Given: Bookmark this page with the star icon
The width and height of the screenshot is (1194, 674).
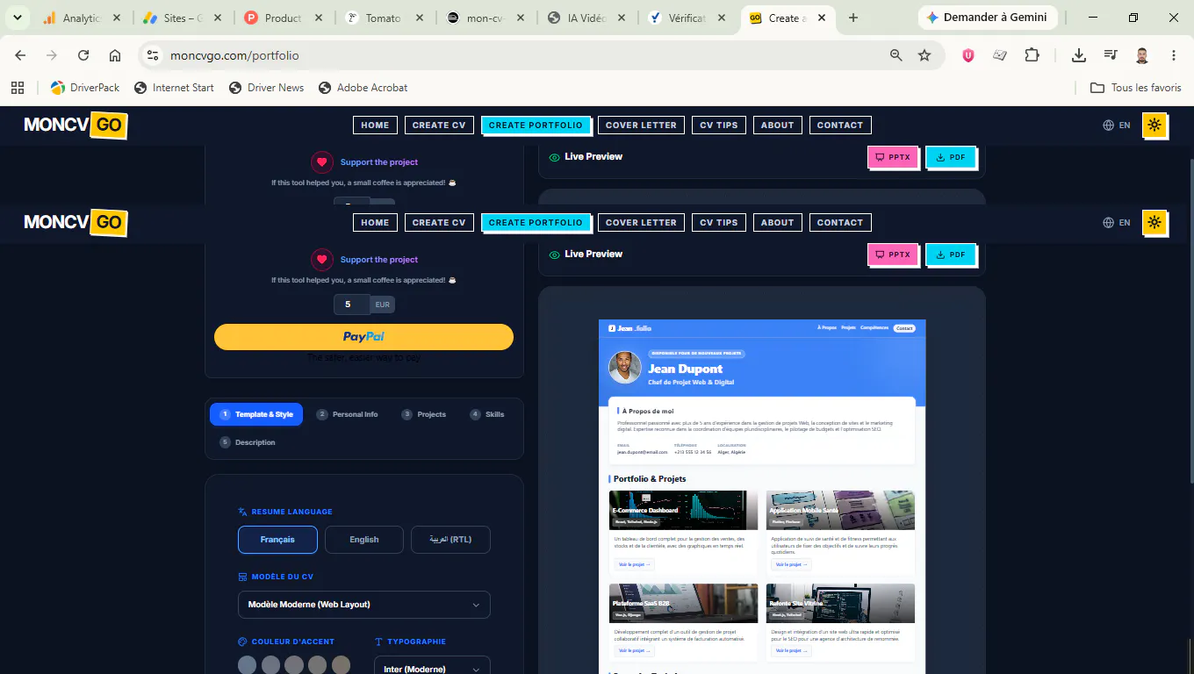Looking at the screenshot, I should tap(924, 55).
